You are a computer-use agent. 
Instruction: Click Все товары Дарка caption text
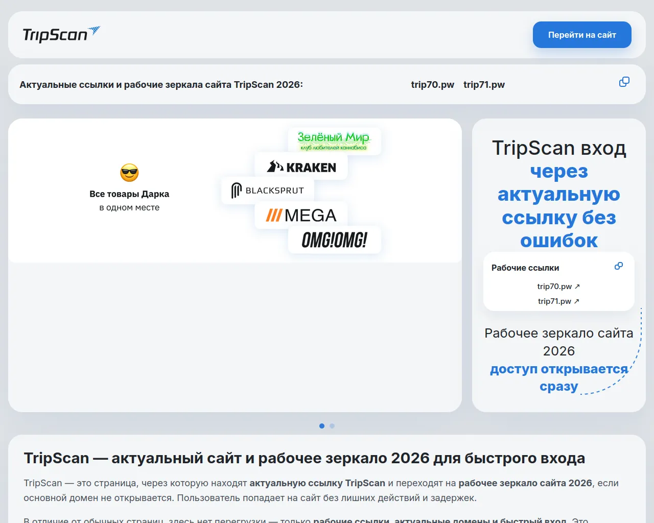point(129,194)
